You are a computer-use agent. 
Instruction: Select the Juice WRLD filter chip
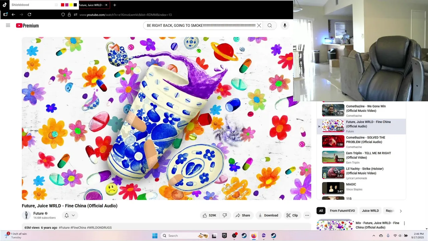tap(370, 211)
